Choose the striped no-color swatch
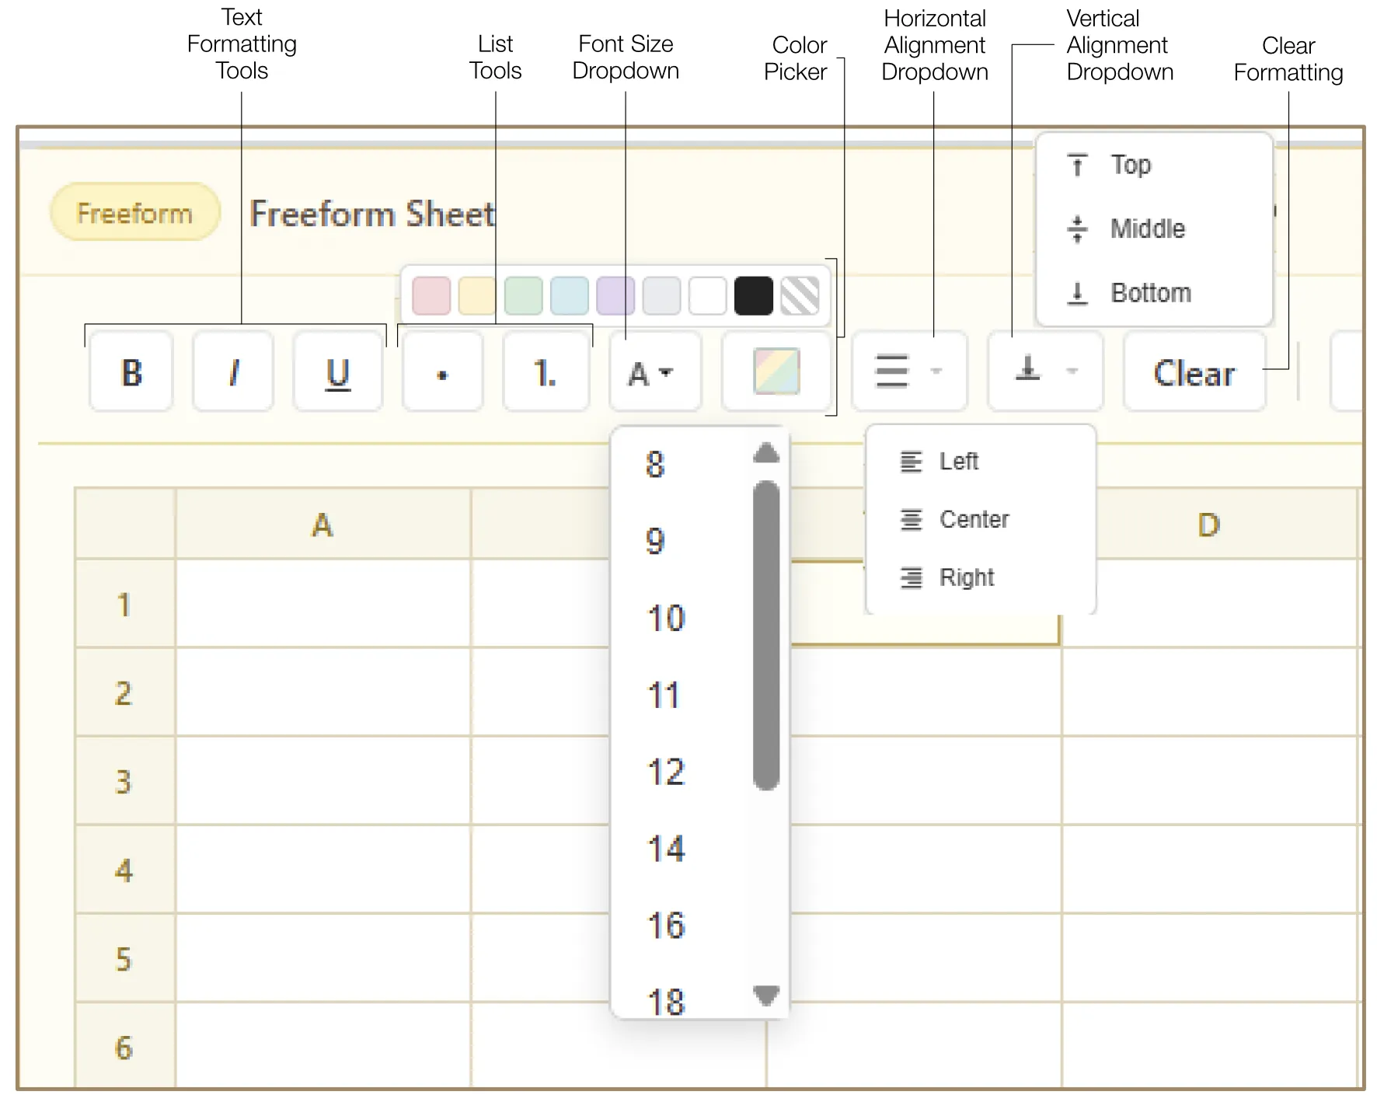Image resolution: width=1377 pixels, height=1102 pixels. pyautogui.click(x=800, y=296)
